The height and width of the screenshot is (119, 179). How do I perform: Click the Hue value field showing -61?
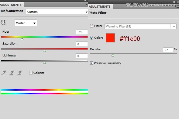click(x=82, y=32)
